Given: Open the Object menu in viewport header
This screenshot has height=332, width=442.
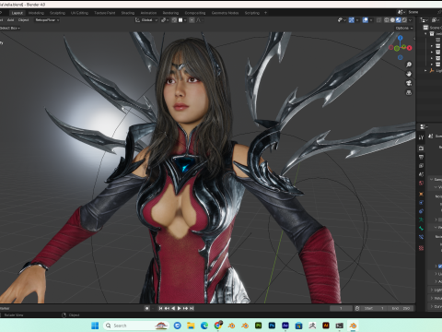Looking at the screenshot, I should pyautogui.click(x=23, y=20).
